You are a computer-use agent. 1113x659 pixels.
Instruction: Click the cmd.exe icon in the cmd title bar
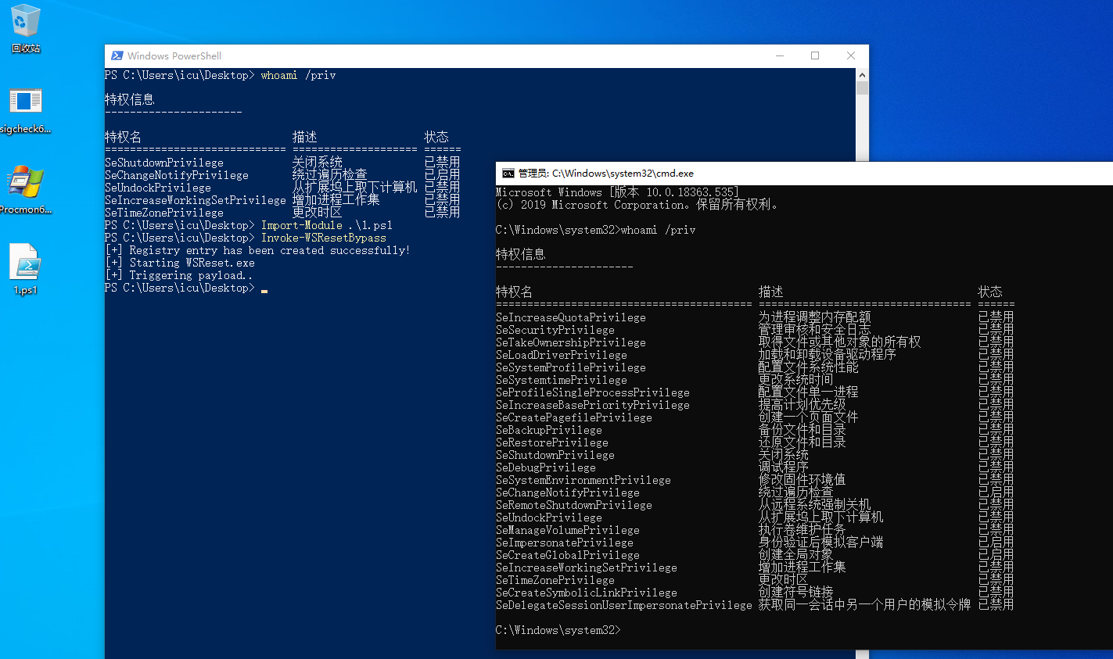coord(508,174)
